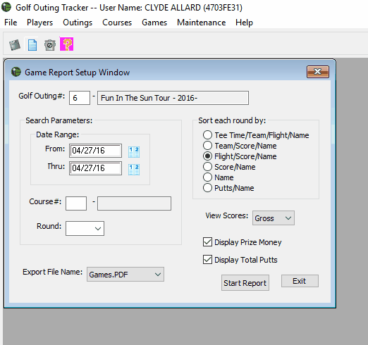Open the Outings menu
This screenshot has height=345, width=368.
pyautogui.click(x=78, y=23)
